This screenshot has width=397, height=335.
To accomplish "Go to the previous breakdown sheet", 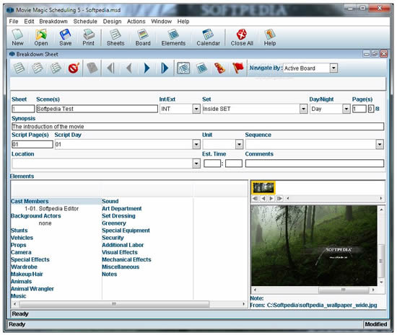I will (x=129, y=68).
